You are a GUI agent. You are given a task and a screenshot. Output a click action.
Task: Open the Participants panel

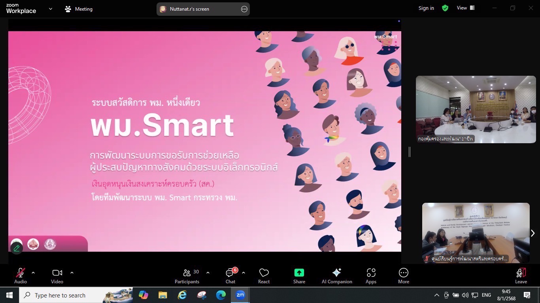[x=187, y=275]
